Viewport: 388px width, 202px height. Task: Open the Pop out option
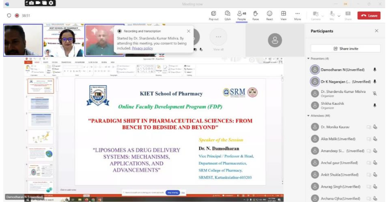[x=214, y=16]
